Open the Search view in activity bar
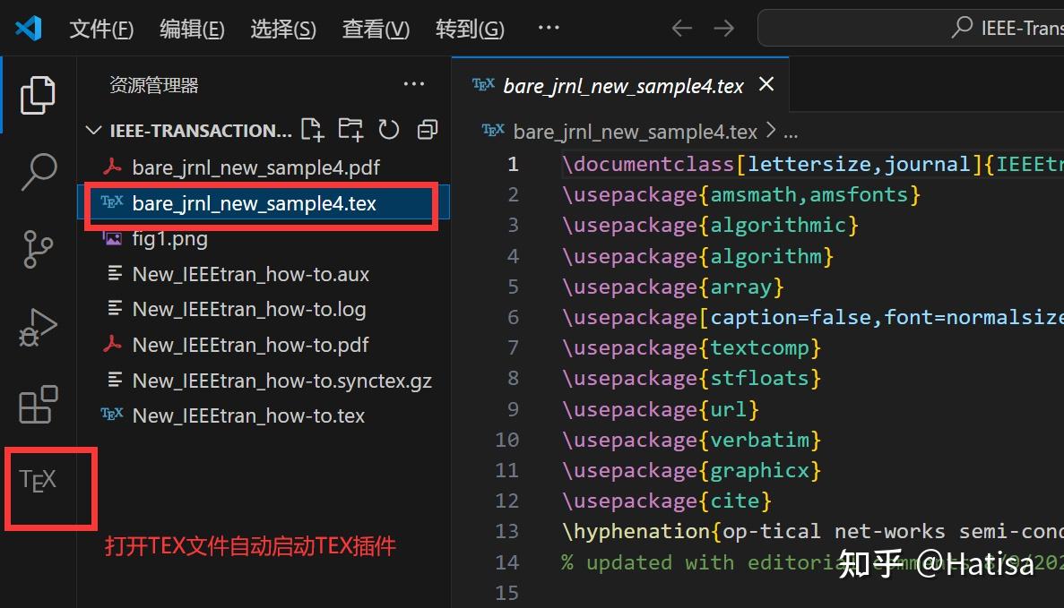This screenshot has height=608, width=1064. (38, 172)
